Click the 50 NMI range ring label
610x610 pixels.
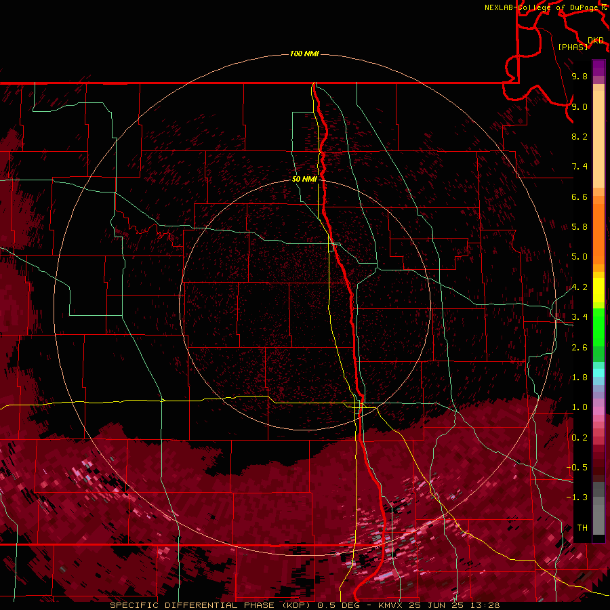point(304,179)
